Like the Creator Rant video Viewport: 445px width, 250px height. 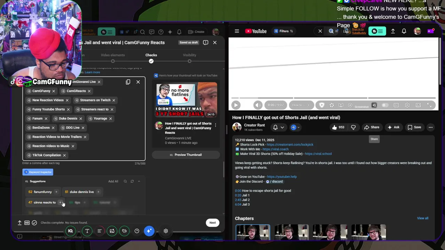[x=338, y=127]
